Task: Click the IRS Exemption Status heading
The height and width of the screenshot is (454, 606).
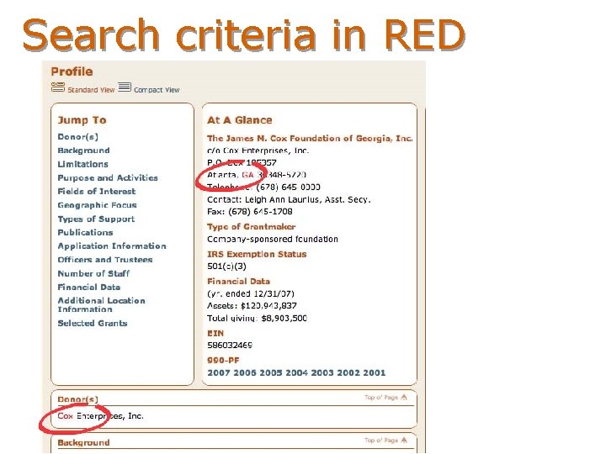Action: [x=257, y=254]
